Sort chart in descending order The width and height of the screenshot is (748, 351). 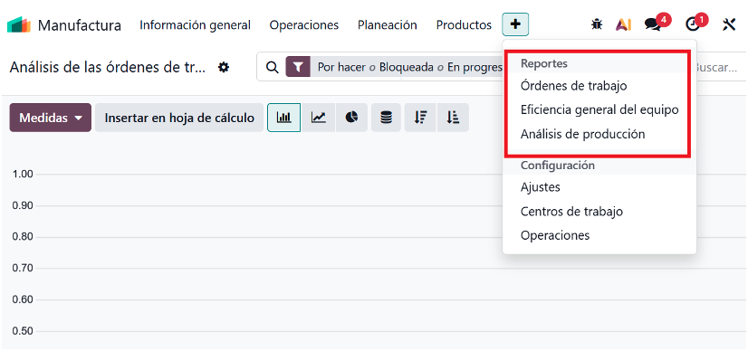click(420, 118)
